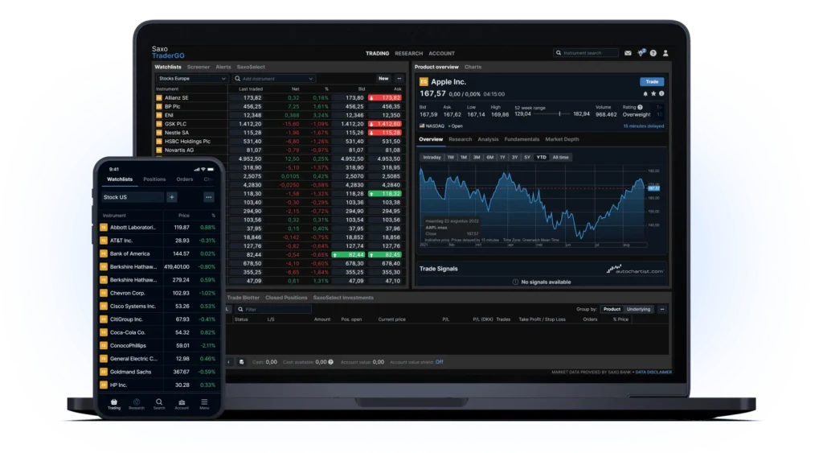
Task: Open the DATA DISCLAIMER link
Action: pos(652,373)
